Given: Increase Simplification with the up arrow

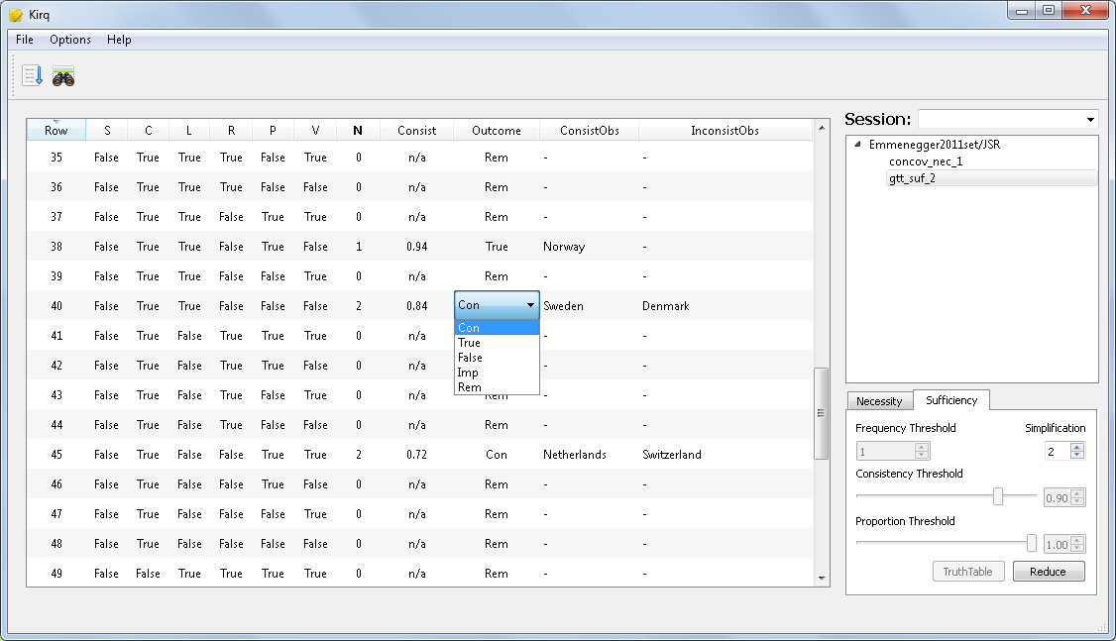Looking at the screenshot, I should (x=1078, y=447).
